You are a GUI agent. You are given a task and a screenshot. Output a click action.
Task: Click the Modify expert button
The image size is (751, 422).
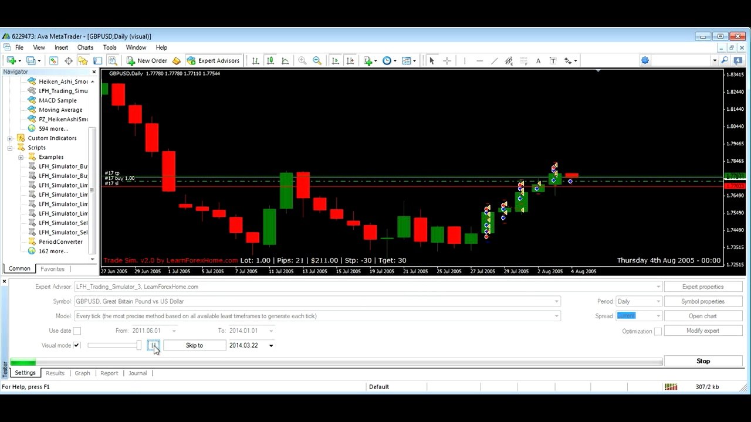[703, 331]
